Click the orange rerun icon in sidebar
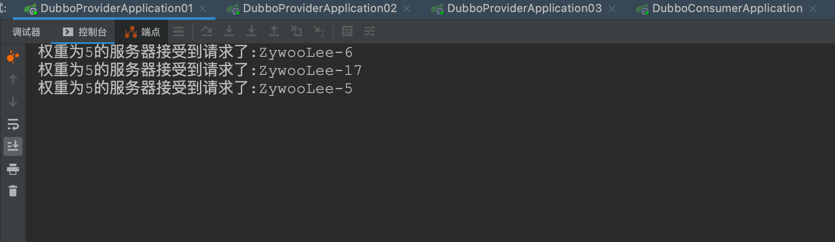This screenshot has height=242, width=835. [x=13, y=57]
